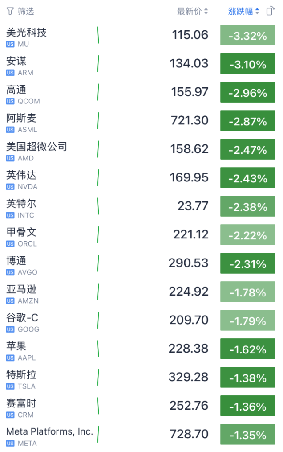Click the sparkline chart for 苹果
283x452 pixels.
pyautogui.click(x=98, y=349)
